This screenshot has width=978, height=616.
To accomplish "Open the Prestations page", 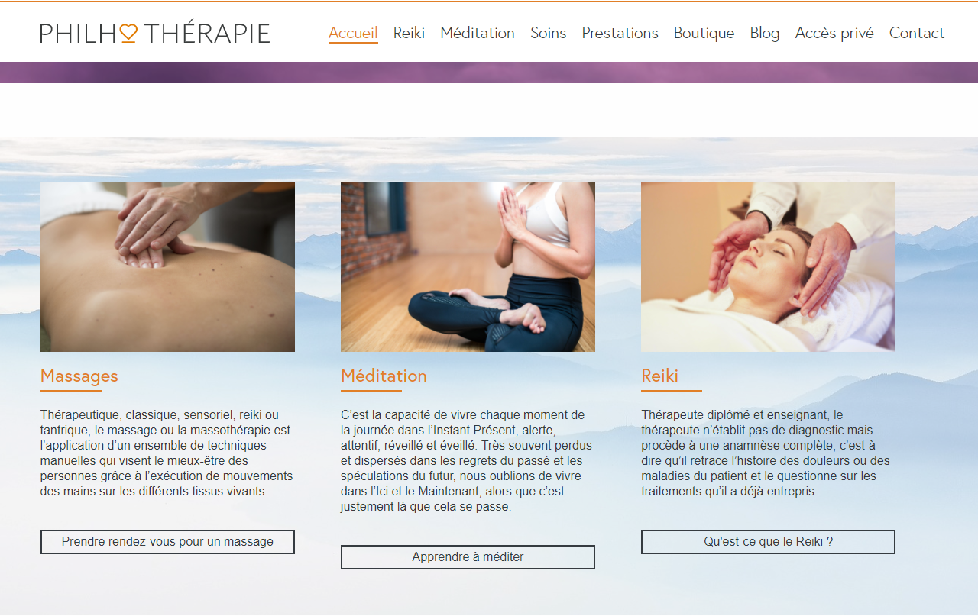I will [620, 33].
